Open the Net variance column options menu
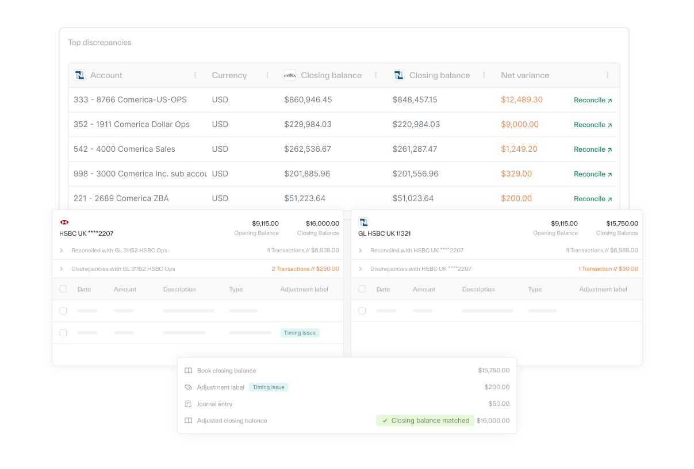This screenshot has width=694, height=469. [608, 75]
